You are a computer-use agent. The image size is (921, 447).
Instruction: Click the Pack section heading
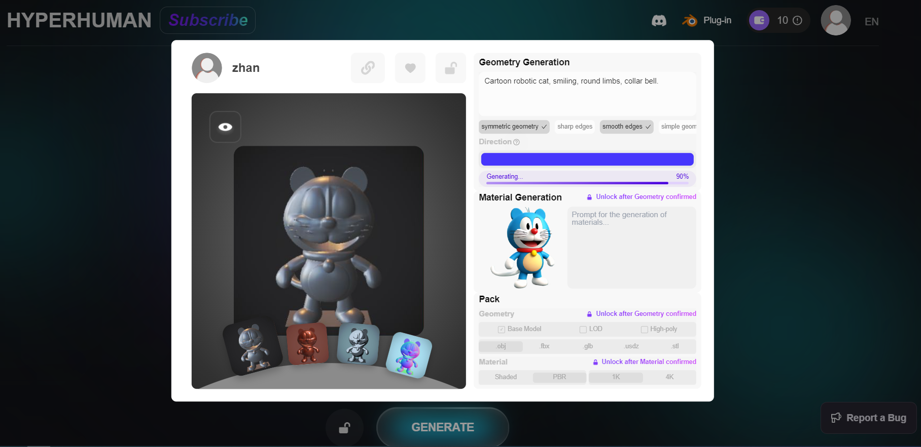tap(489, 299)
